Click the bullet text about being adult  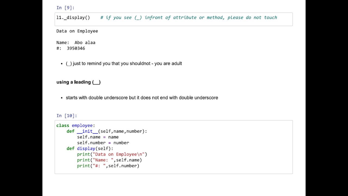[124, 63]
